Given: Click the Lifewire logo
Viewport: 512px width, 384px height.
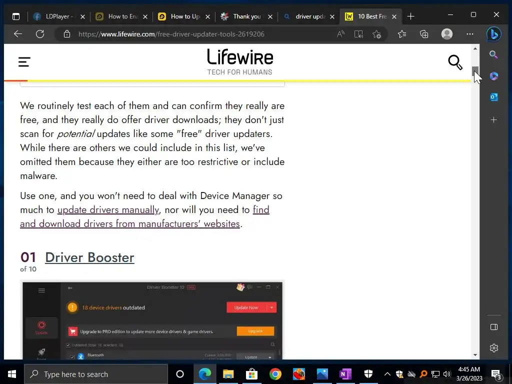Looking at the screenshot, I should click(240, 62).
